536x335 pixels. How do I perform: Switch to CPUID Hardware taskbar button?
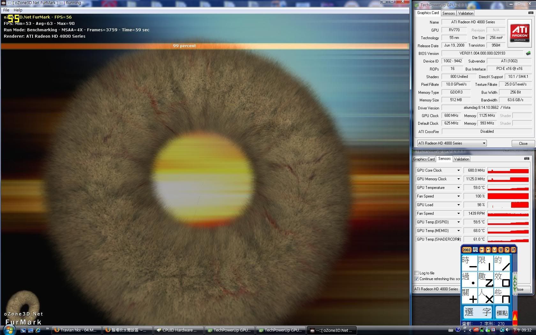tap(178, 330)
